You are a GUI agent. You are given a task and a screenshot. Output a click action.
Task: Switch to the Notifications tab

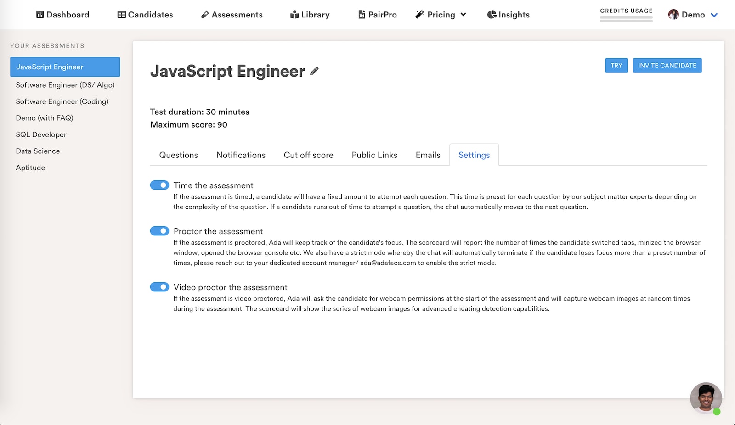point(241,155)
